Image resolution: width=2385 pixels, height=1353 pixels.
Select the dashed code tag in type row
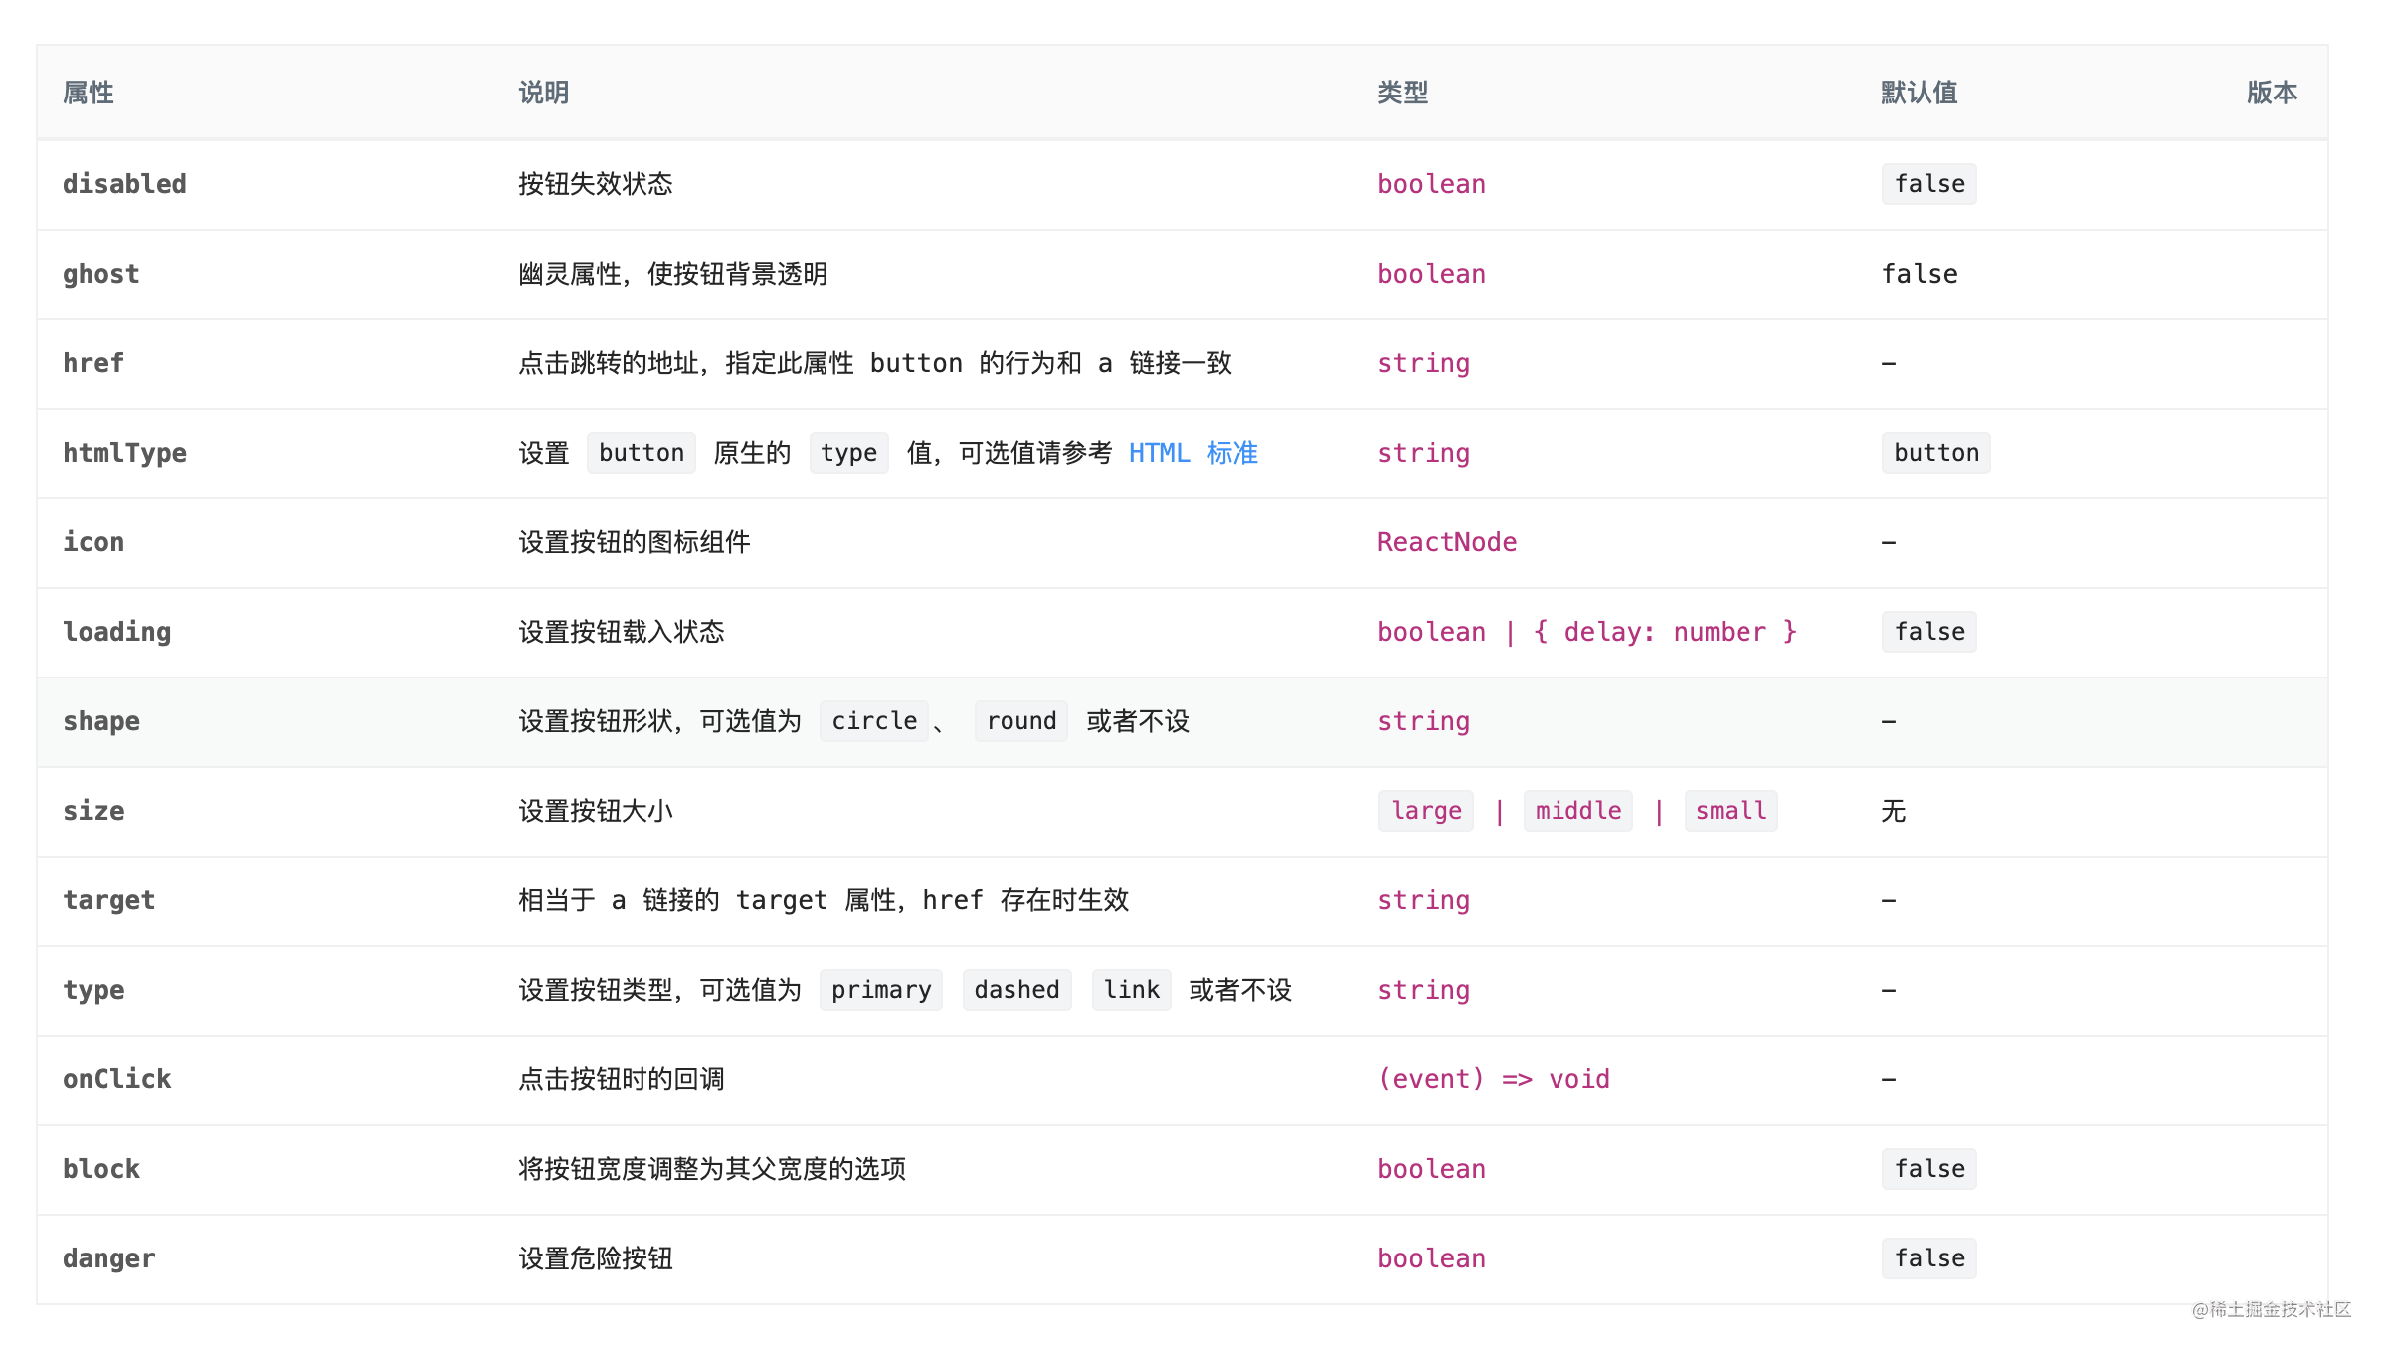[1015, 989]
